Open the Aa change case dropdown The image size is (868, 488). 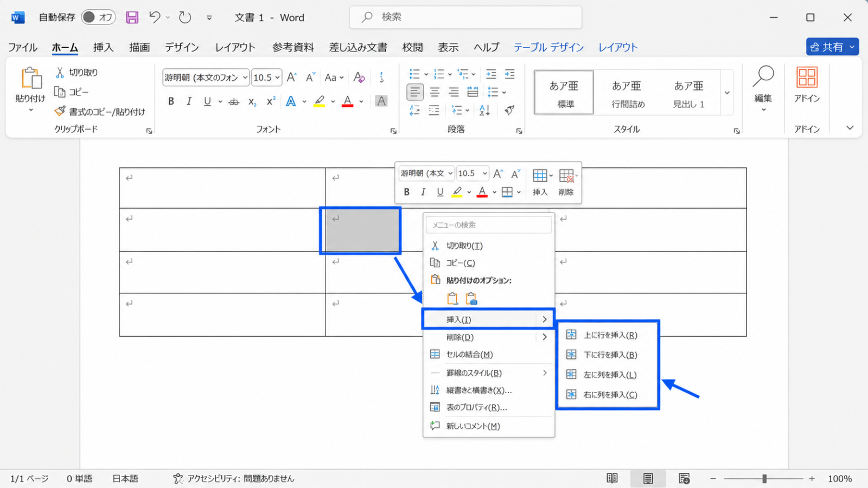(334, 78)
